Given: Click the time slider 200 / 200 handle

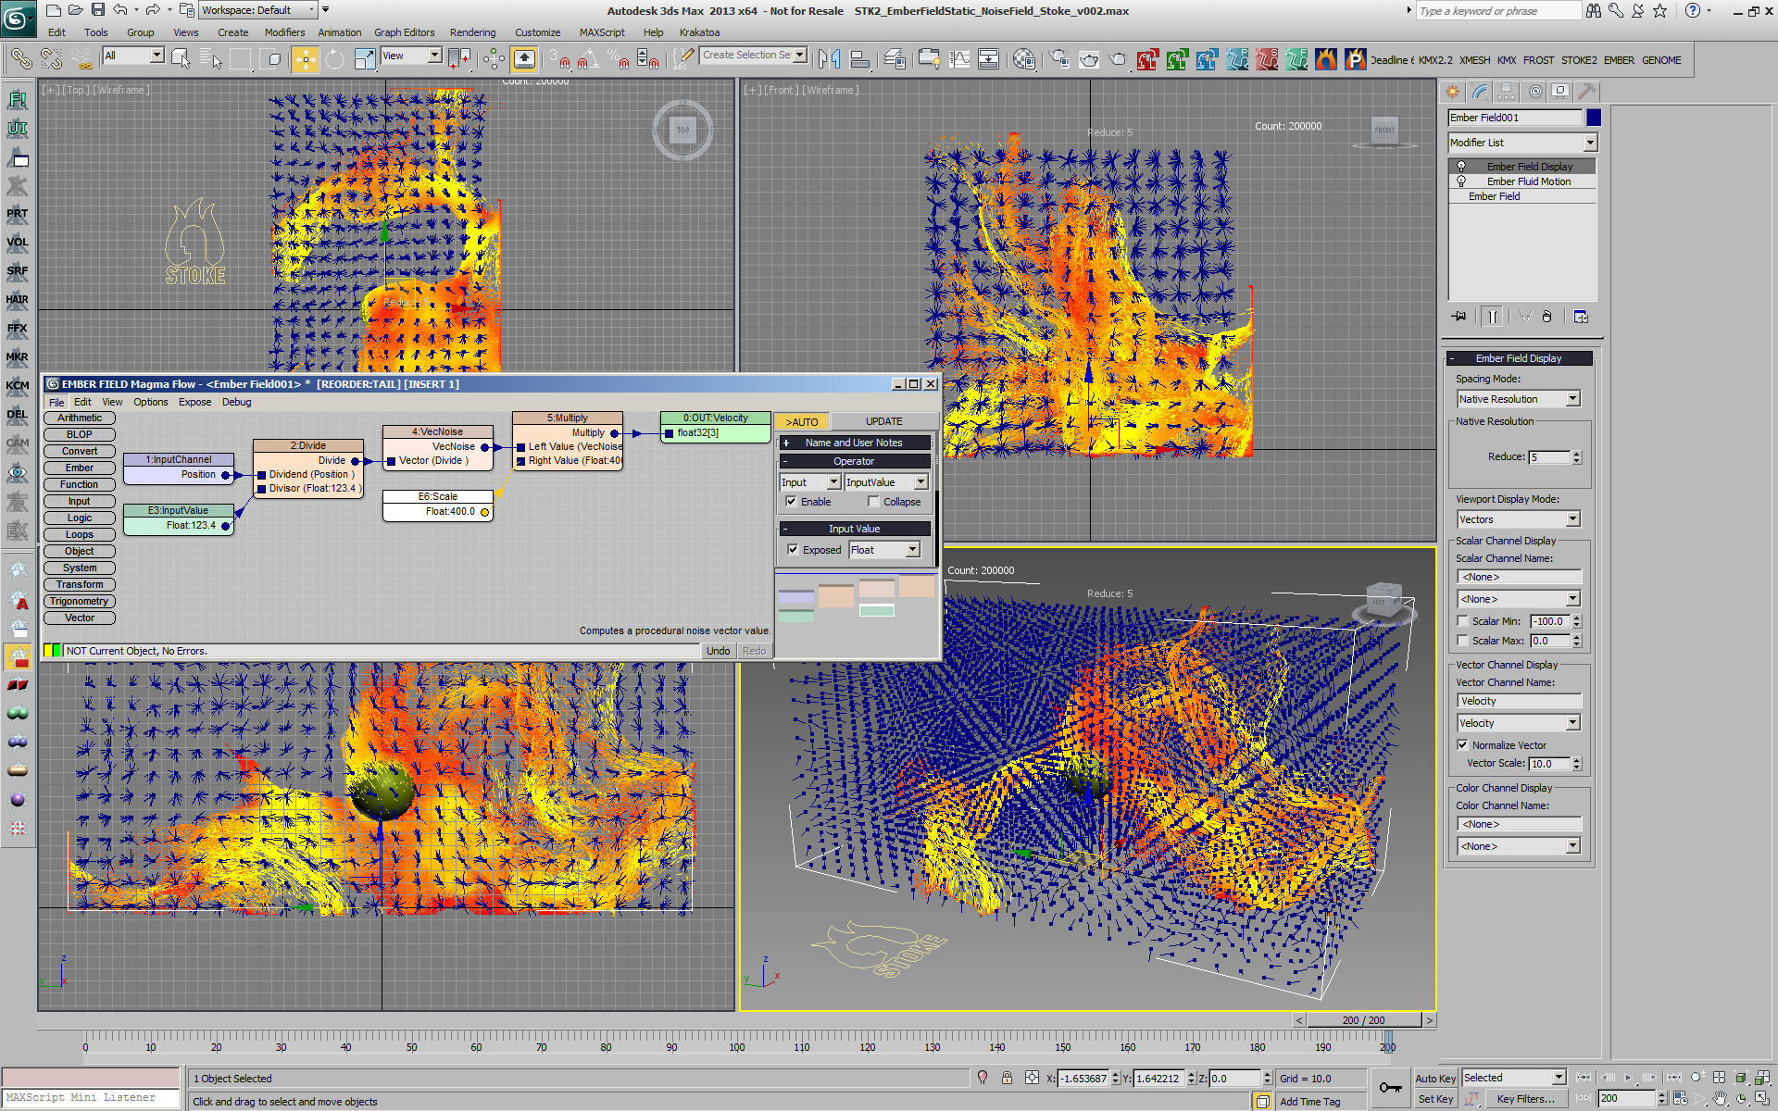Looking at the screenshot, I should point(1362,1020).
